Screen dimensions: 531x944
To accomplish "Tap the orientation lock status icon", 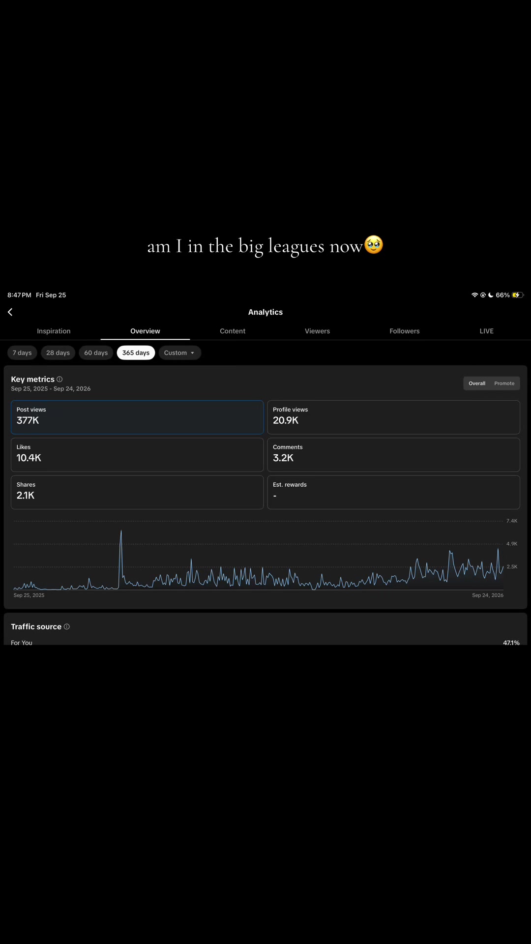I will [483, 295].
